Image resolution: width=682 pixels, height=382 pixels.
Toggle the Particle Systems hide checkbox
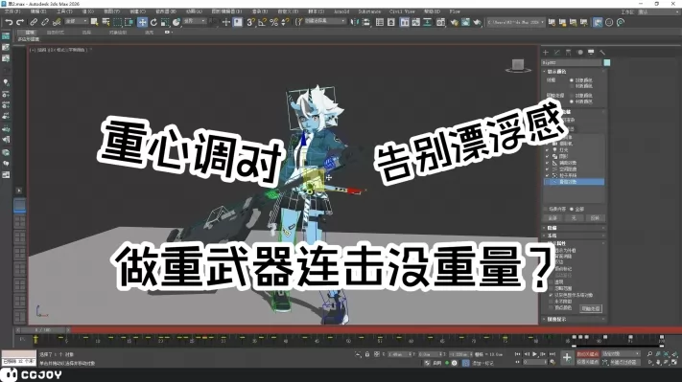click(547, 175)
